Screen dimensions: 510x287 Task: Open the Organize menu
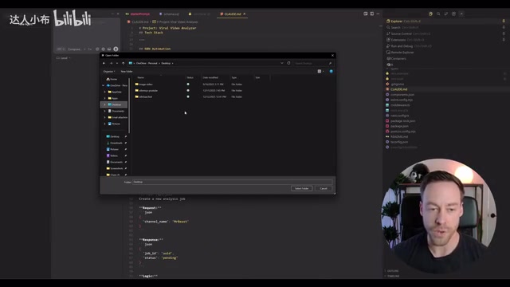pyautogui.click(x=109, y=71)
